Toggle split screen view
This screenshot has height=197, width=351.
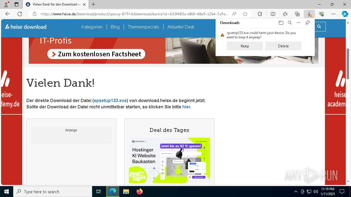click(273, 14)
